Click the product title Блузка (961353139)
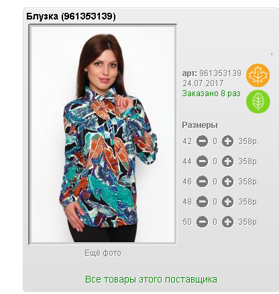 click(x=71, y=16)
